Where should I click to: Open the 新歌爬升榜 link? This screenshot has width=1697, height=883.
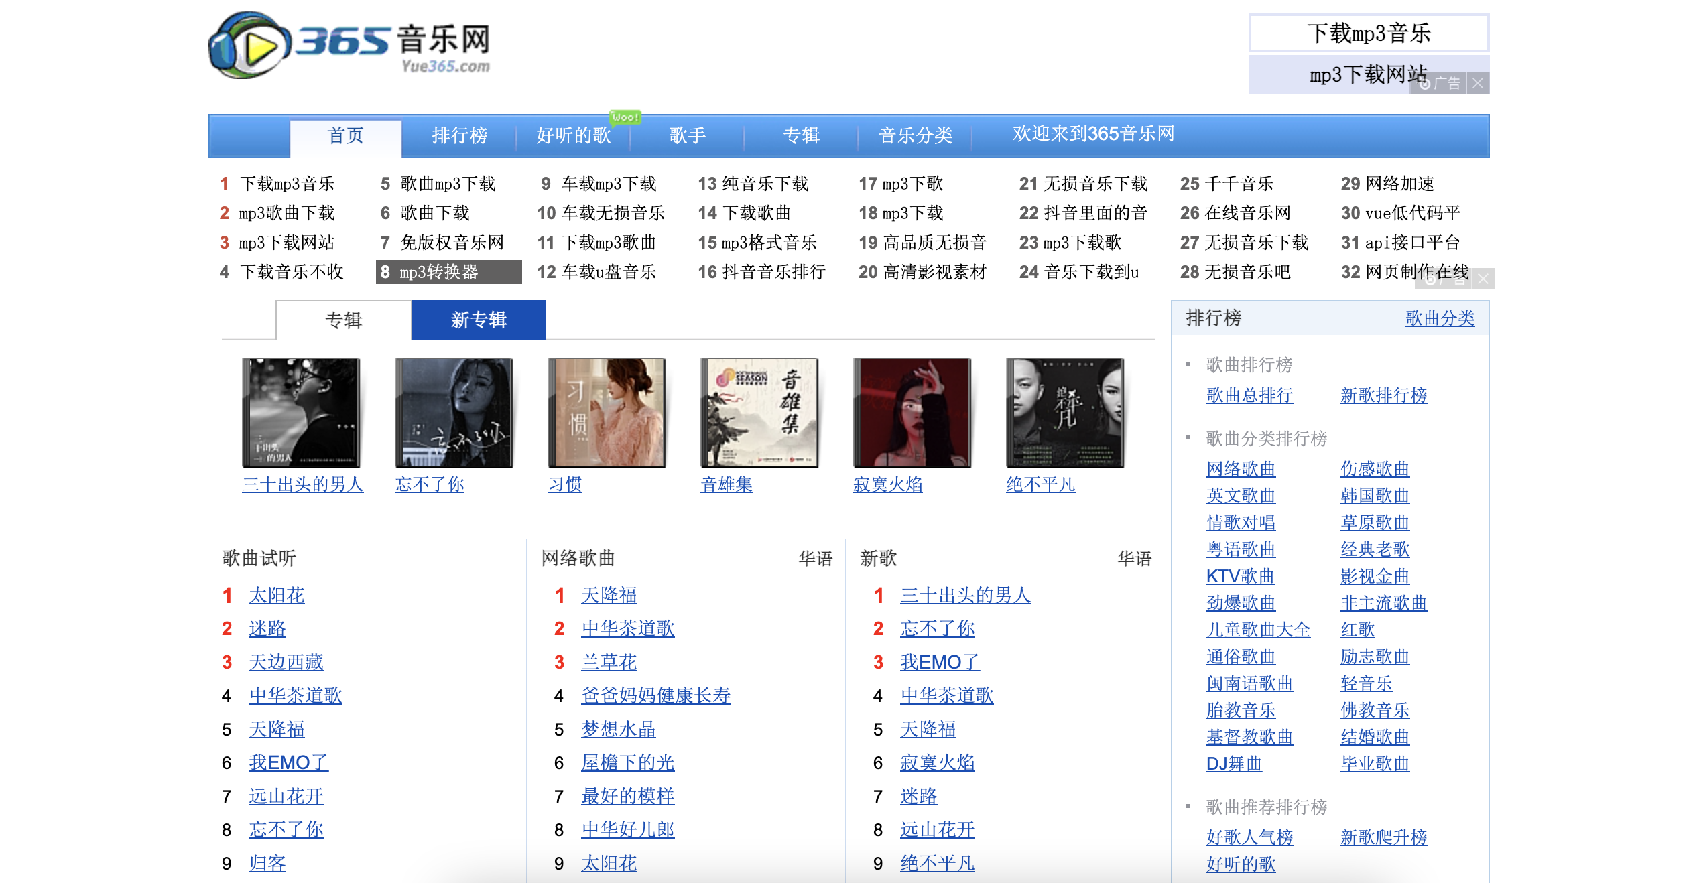tap(1384, 837)
